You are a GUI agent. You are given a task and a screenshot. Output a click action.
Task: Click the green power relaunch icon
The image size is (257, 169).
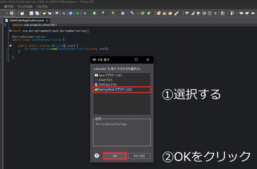pos(78,13)
